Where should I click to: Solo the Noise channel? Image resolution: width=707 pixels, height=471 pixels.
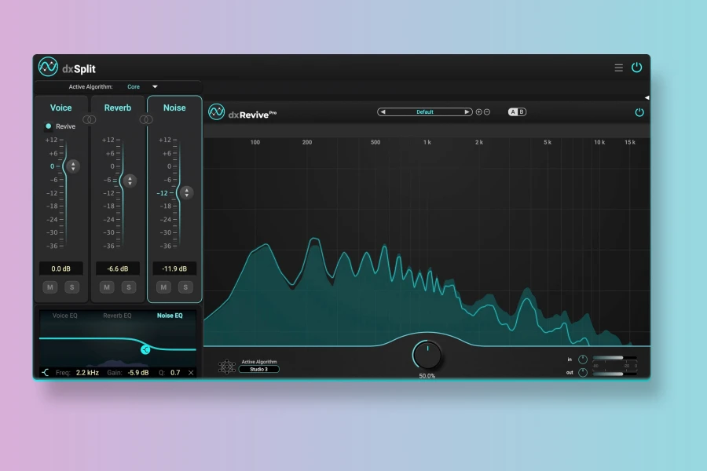(x=185, y=287)
